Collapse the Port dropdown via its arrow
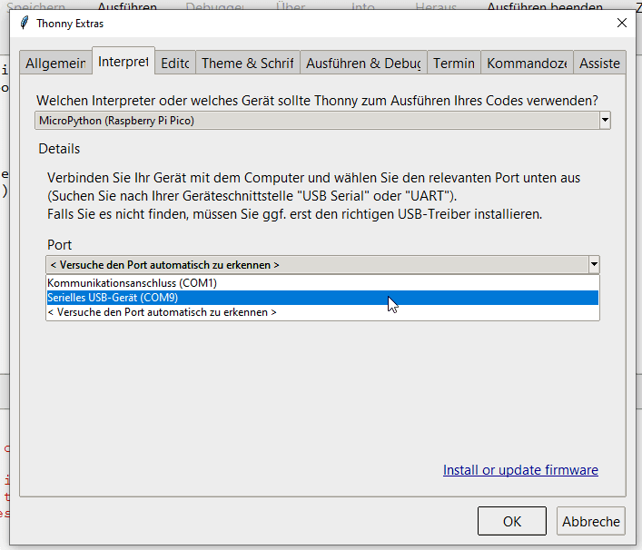The height and width of the screenshot is (550, 642). click(594, 265)
